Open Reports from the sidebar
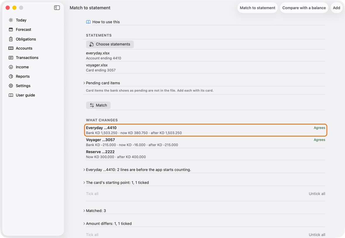This screenshot has height=238, width=345. (23, 76)
